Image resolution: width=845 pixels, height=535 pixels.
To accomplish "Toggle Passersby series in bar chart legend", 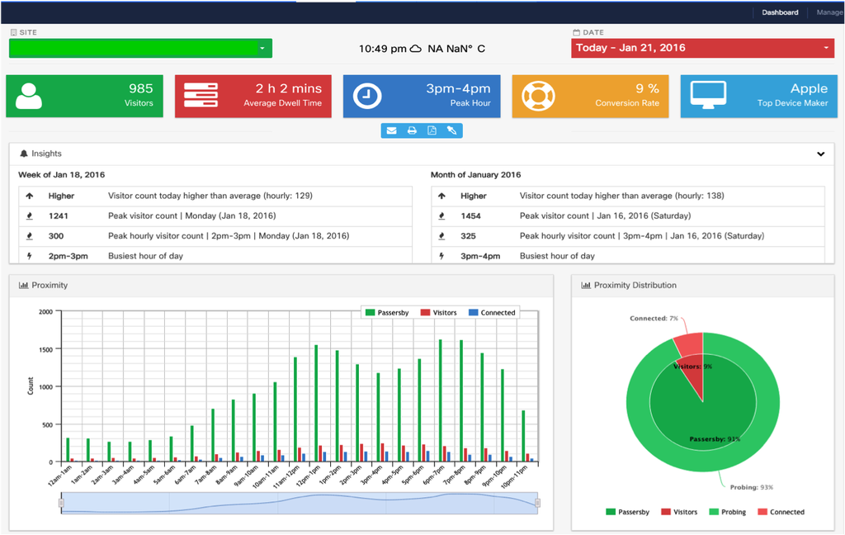I will tap(388, 313).
